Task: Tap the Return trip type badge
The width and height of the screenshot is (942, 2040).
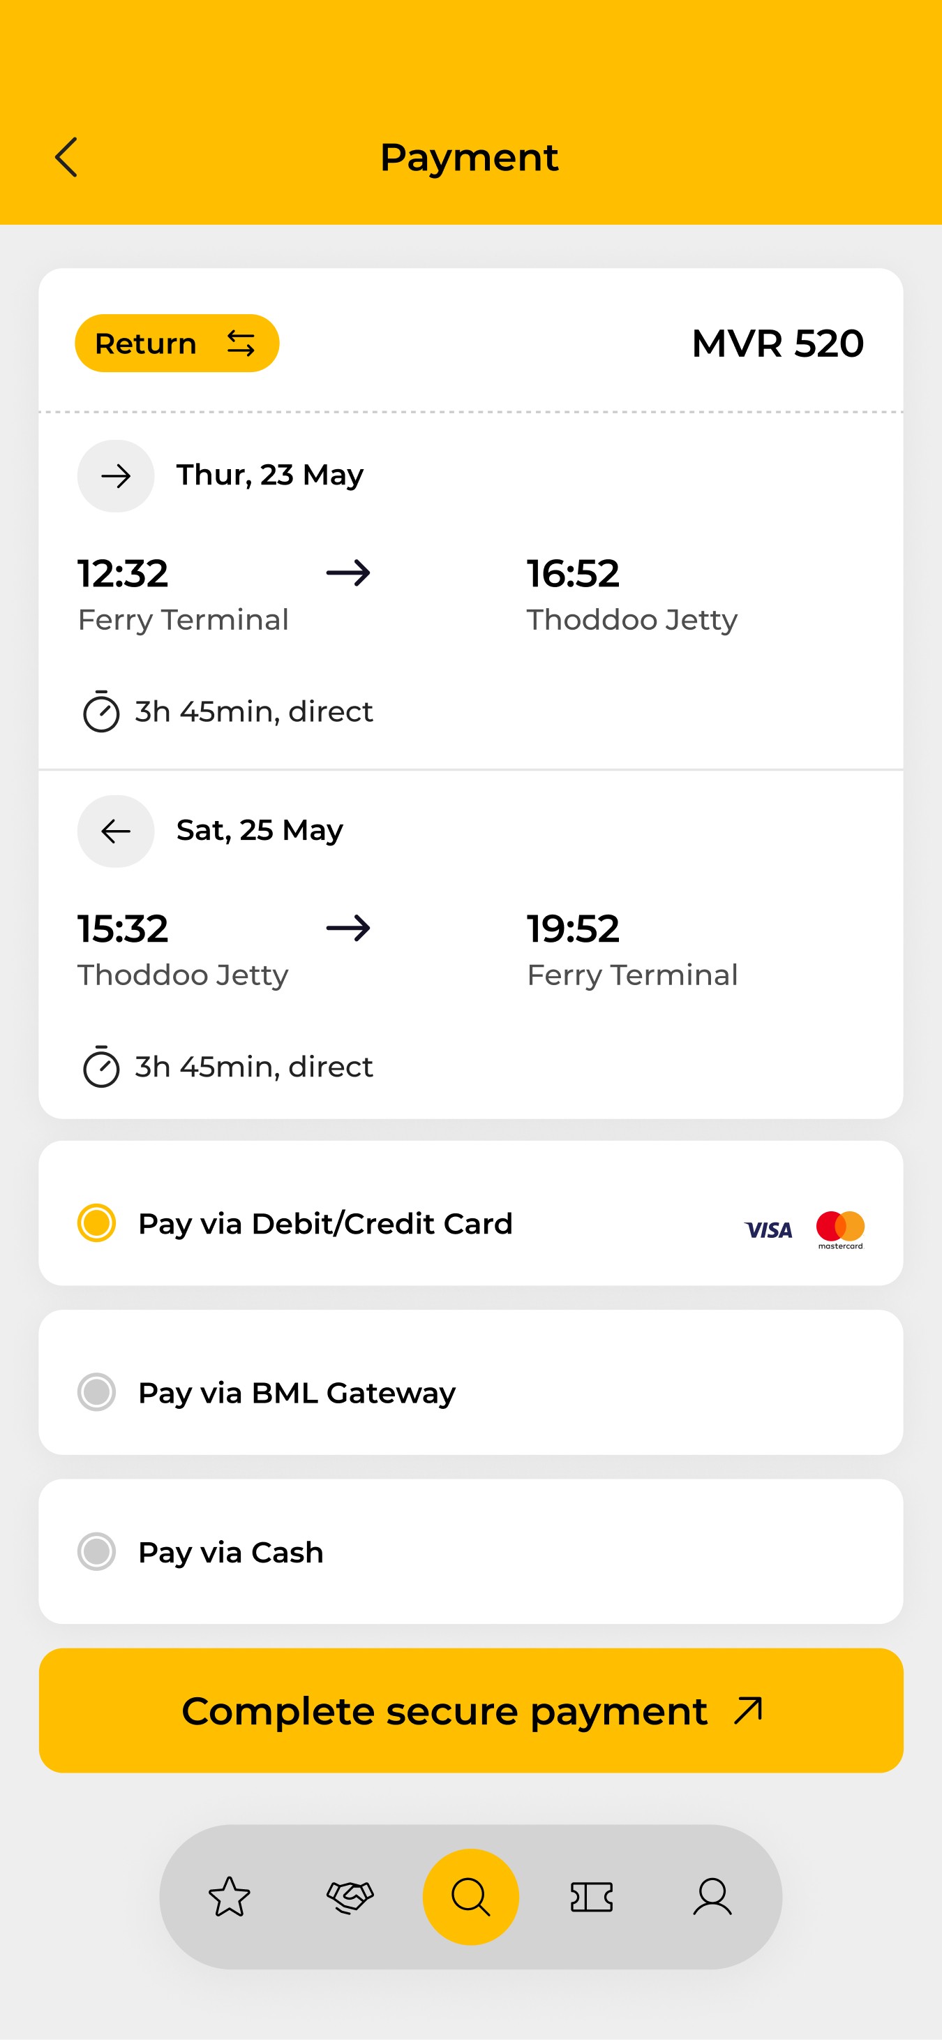Action: pos(177,343)
